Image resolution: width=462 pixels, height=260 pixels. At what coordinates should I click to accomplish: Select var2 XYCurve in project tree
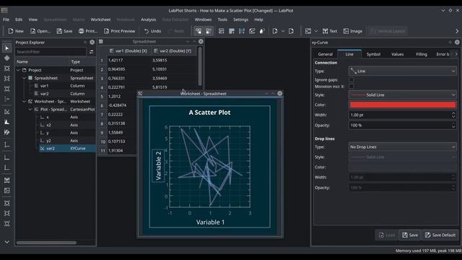click(x=67, y=148)
